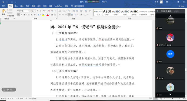
Task: Click the 共享 share button
Action: pyautogui.click(x=181, y=6)
